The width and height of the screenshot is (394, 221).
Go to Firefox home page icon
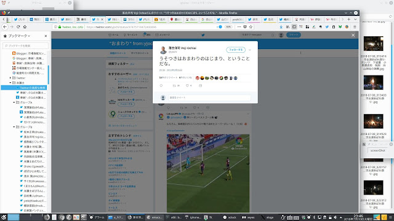click(x=25, y=26)
